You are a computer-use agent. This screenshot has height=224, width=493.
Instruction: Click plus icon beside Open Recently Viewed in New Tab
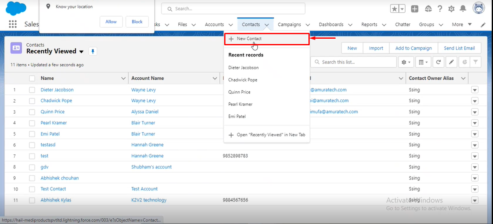click(231, 135)
